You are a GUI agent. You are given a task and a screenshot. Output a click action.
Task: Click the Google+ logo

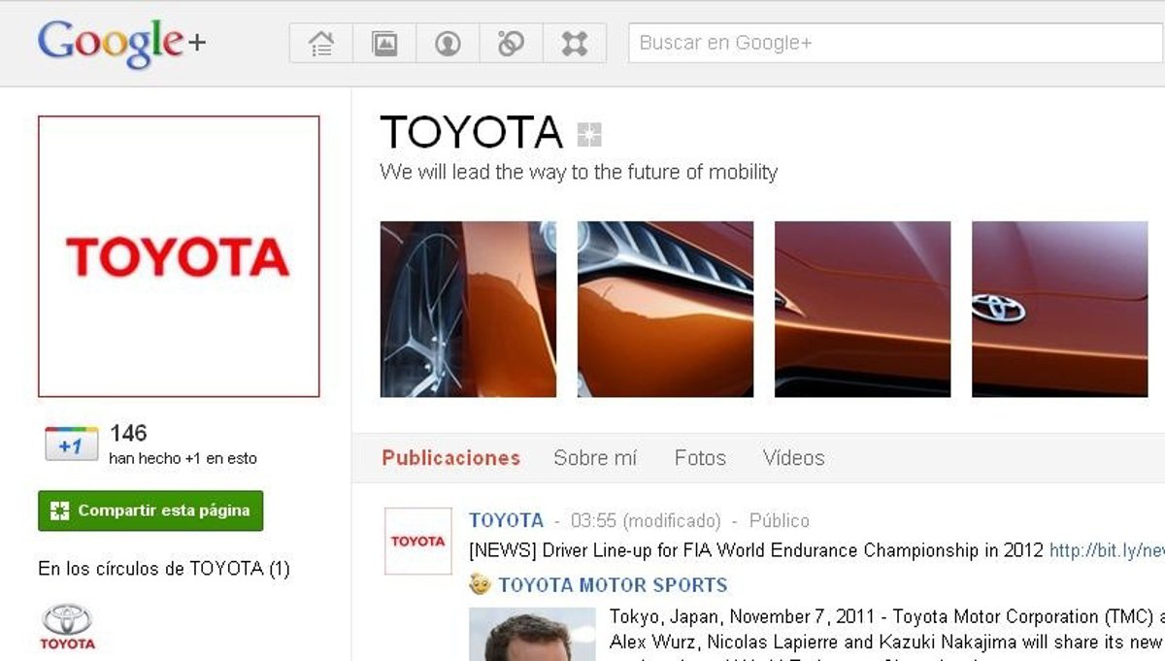121,44
